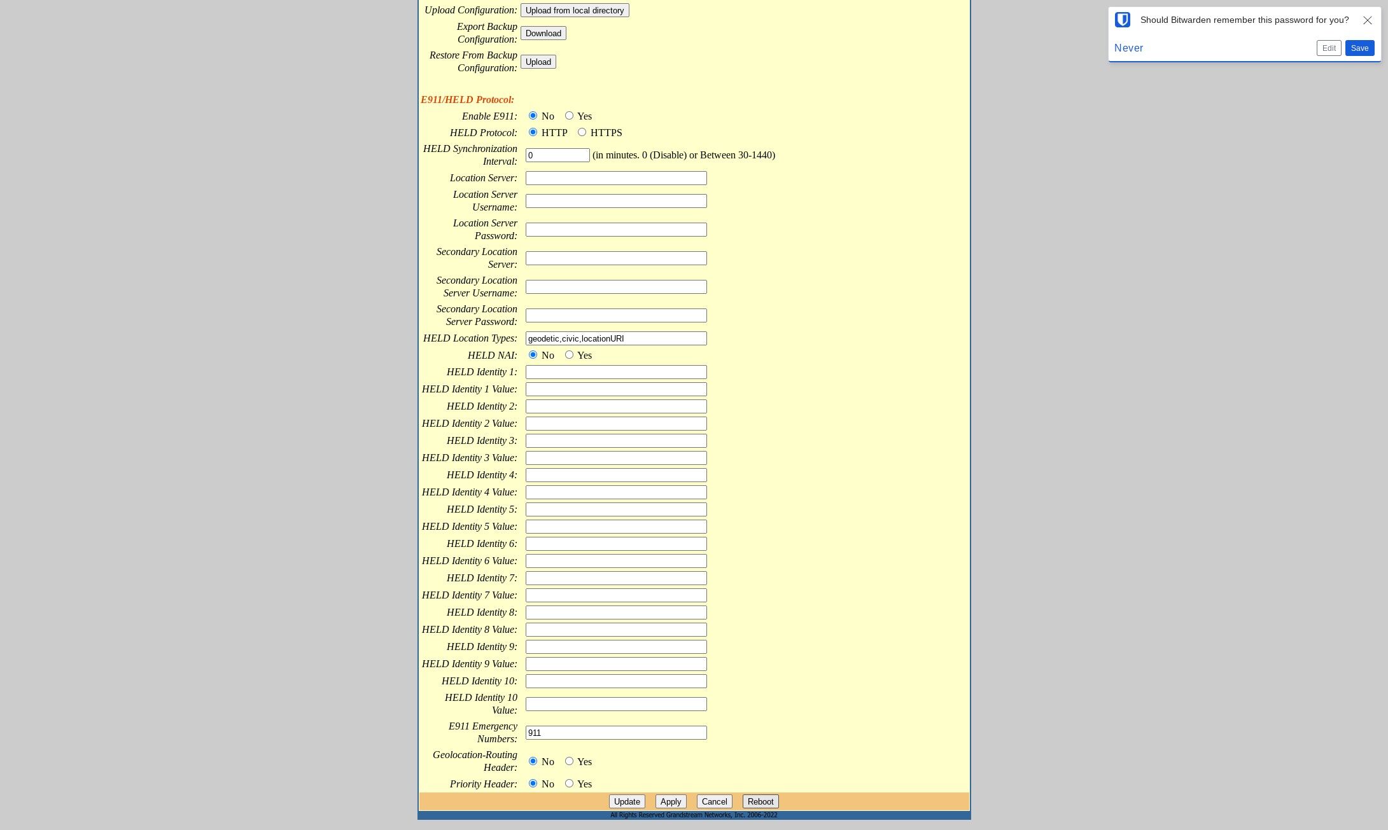Close the Bitwarden save password prompt

click(x=1367, y=20)
